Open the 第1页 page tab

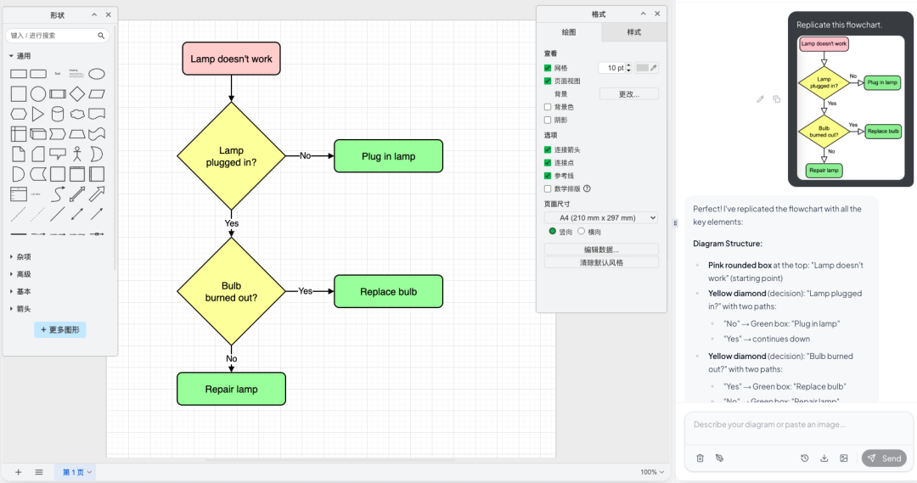point(76,472)
